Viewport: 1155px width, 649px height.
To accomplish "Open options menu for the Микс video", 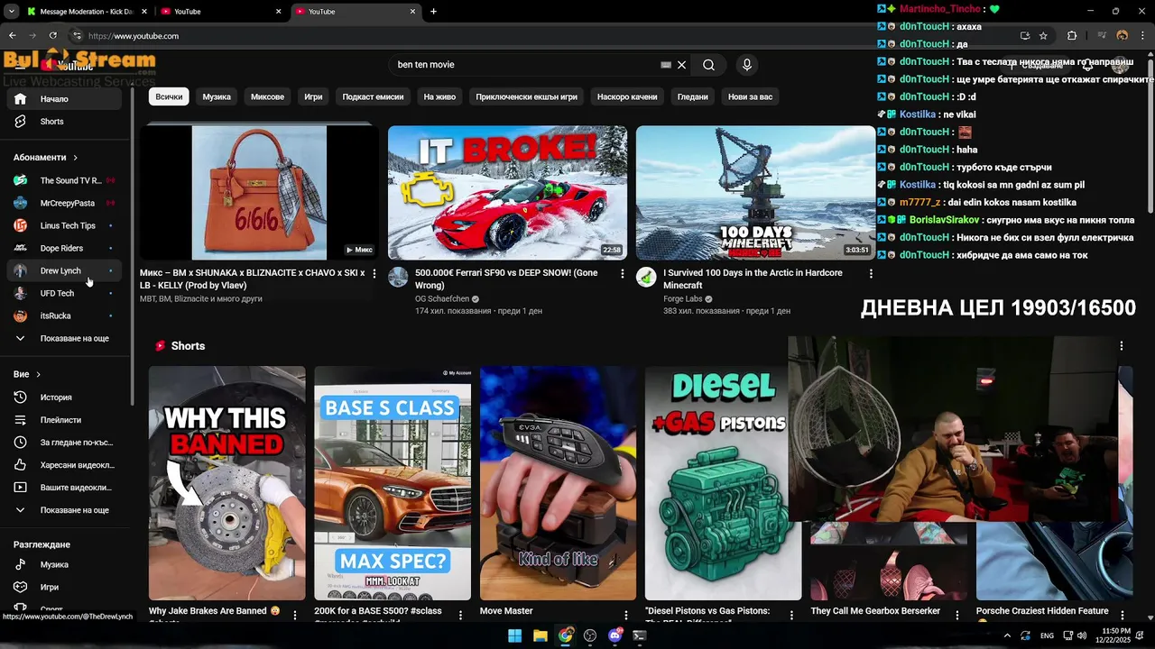I will pyautogui.click(x=374, y=274).
